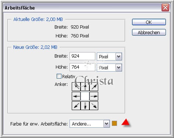Screen dimensions: 174x138
Task: Set anchor to bottom-right arrow
Action: (94, 106)
